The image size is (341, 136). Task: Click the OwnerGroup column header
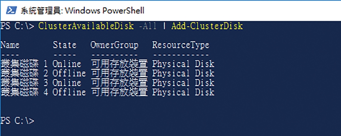point(114,45)
